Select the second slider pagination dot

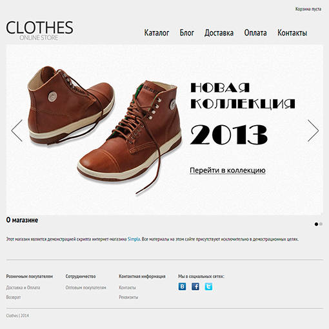tap(321, 224)
